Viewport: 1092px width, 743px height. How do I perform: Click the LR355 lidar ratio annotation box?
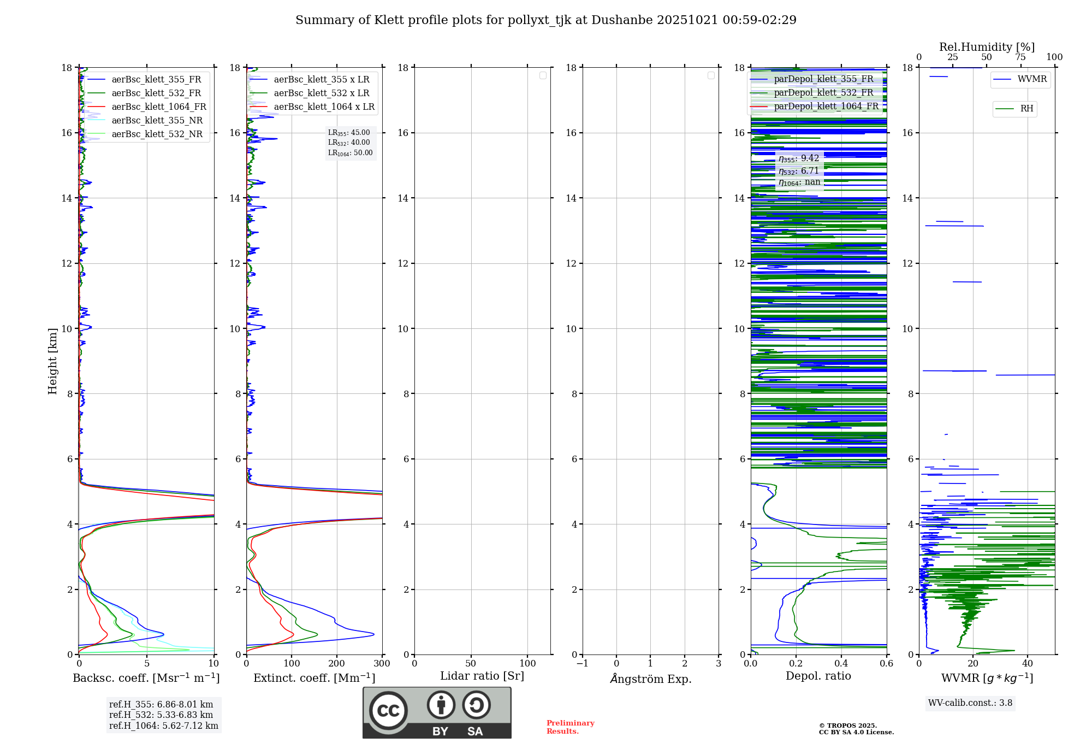[x=349, y=133]
